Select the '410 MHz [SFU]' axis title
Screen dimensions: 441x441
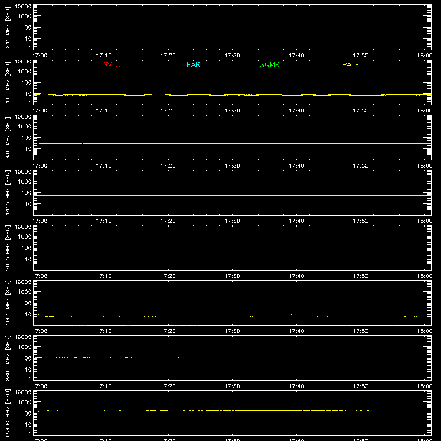click(x=8, y=82)
